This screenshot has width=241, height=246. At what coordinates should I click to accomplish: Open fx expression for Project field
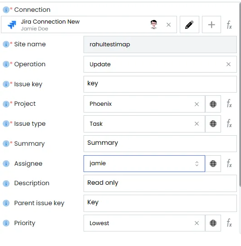pos(229,103)
